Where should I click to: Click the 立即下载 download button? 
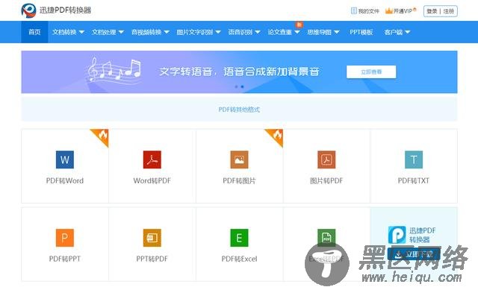coord(414,254)
